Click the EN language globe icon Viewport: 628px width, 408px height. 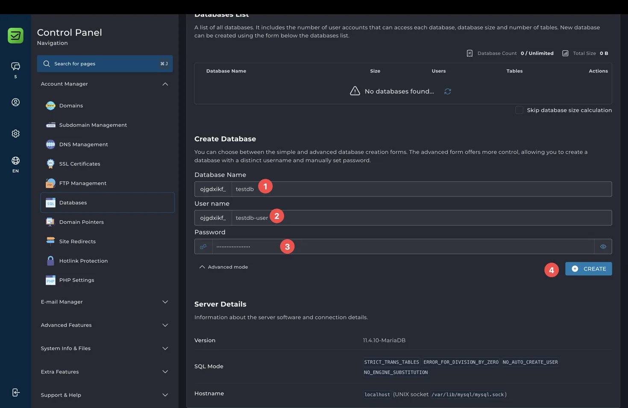15,160
